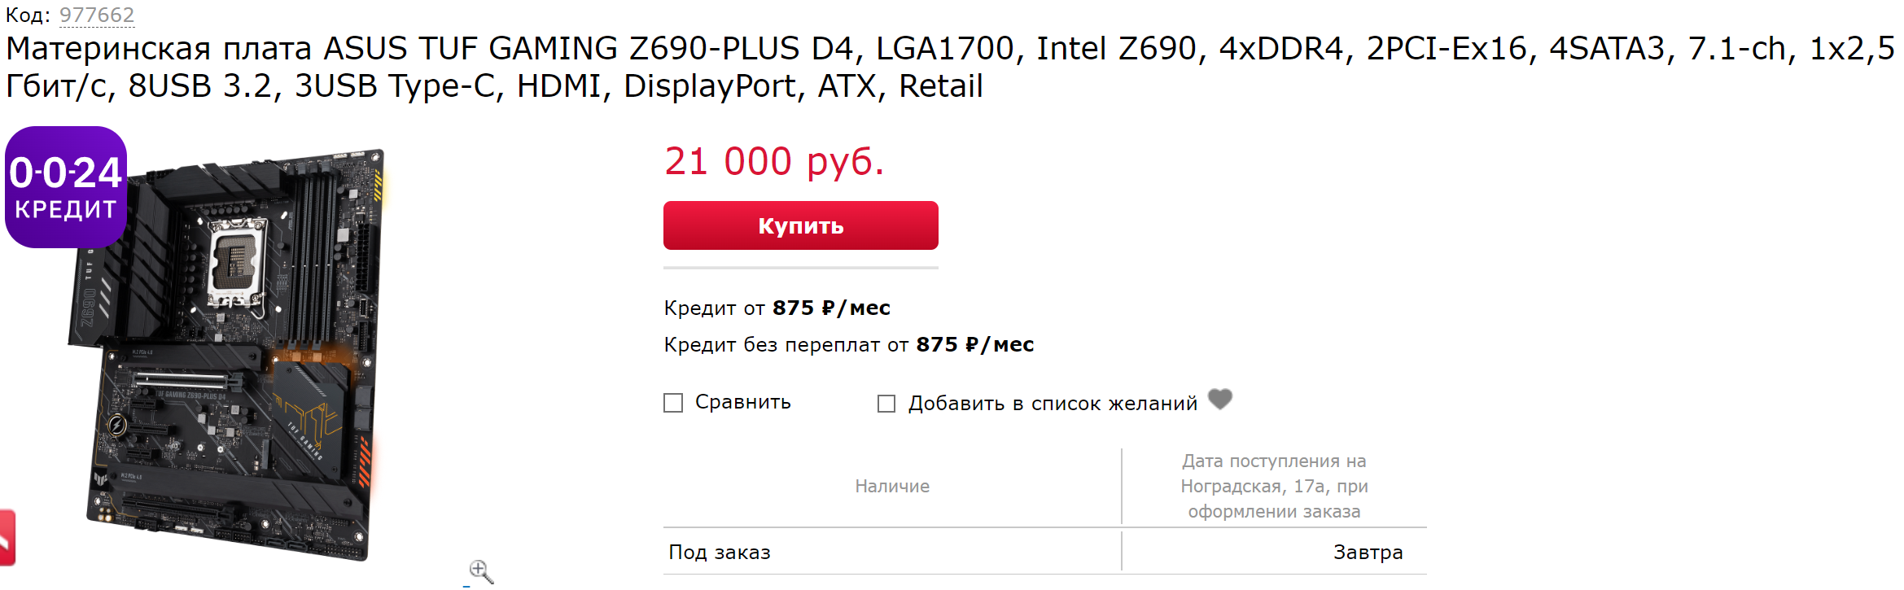Click the Завтра delivery date cell
The image size is (1904, 590).
1368,553
